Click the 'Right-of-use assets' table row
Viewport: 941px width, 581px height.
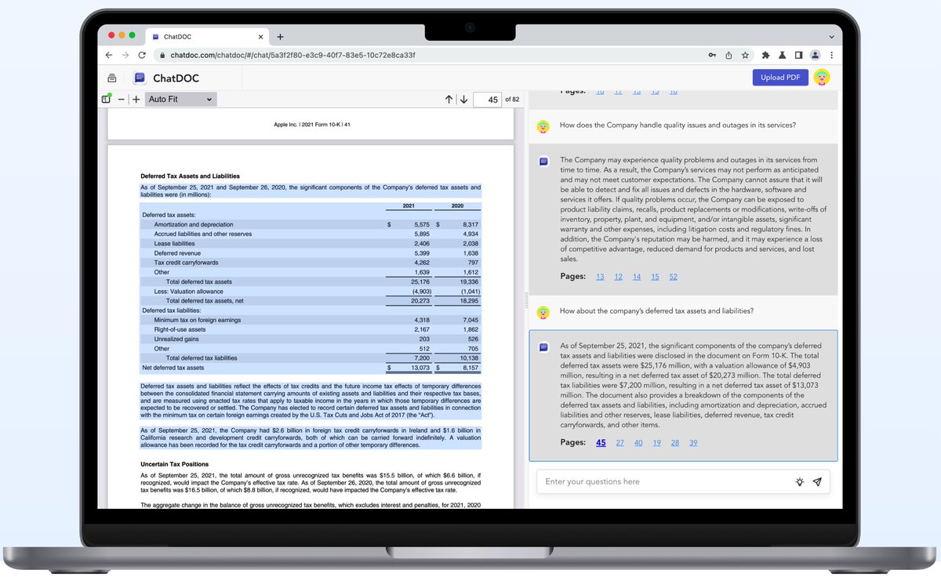point(311,330)
